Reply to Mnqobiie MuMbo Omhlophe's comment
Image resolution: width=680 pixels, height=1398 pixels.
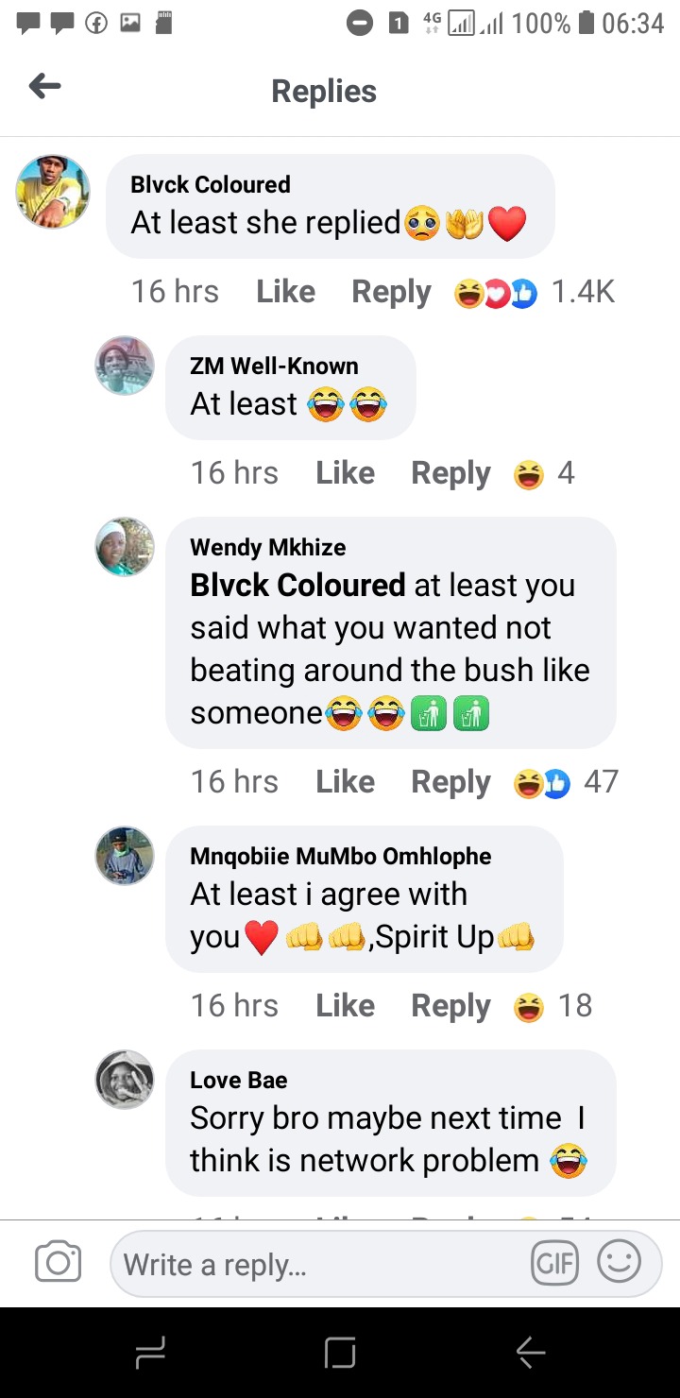450,1006
